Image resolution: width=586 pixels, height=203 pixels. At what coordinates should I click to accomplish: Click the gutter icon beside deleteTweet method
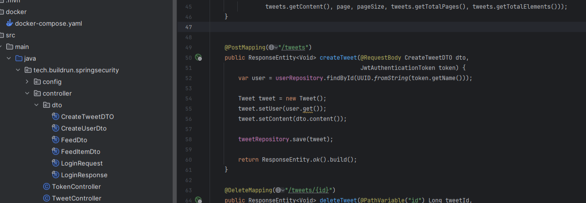pos(198,200)
